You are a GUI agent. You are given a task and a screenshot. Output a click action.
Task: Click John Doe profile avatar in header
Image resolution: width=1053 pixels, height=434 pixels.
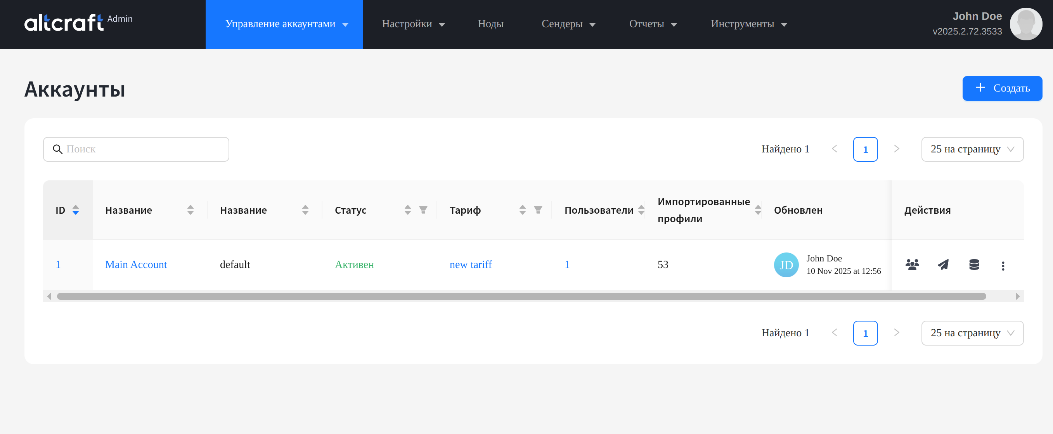point(1025,24)
